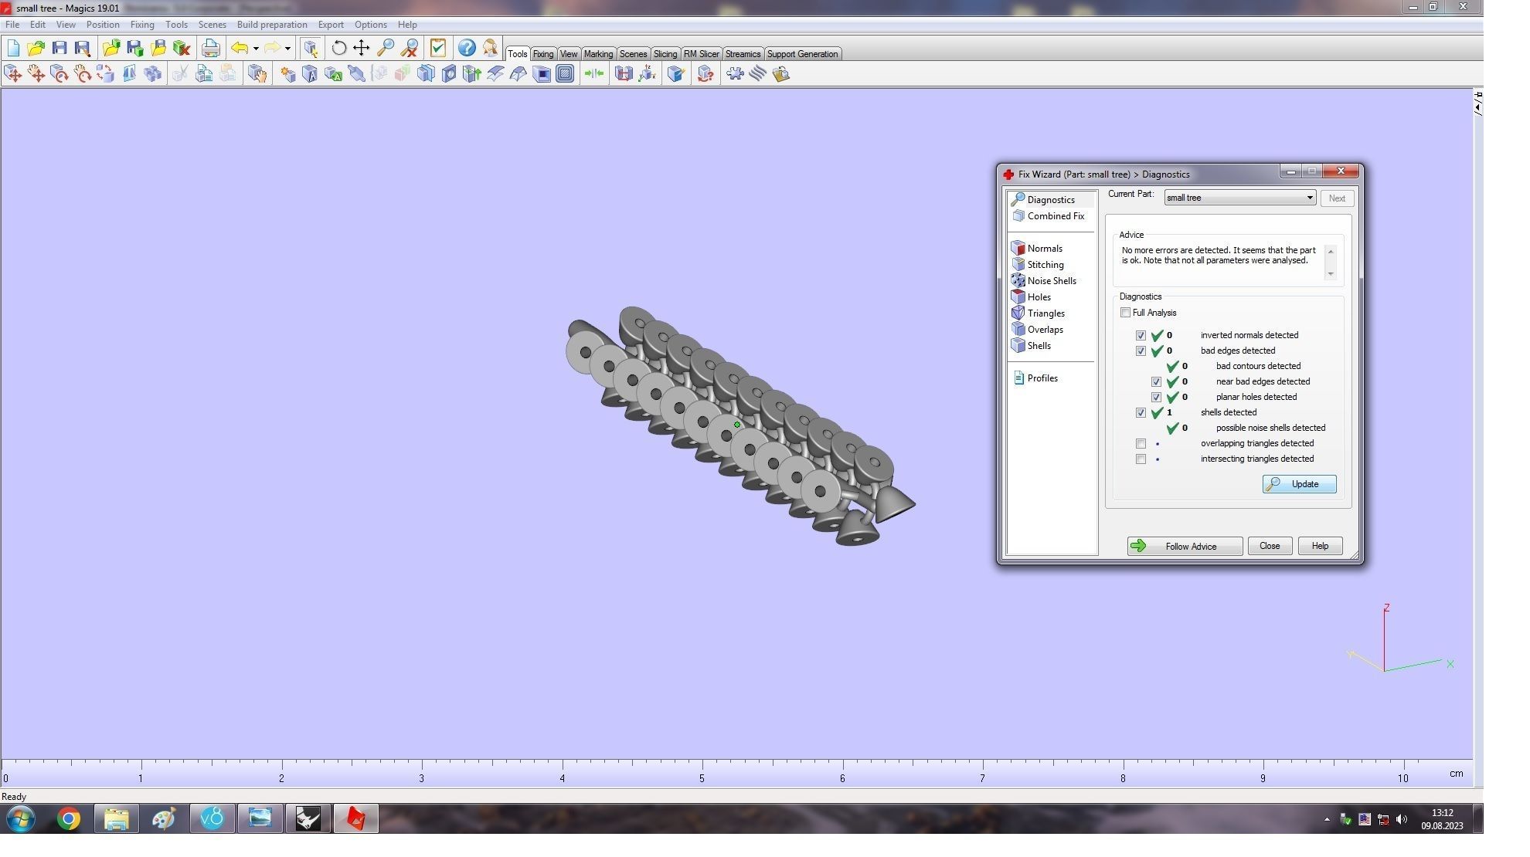Click the Print icon in toolbar

click(210, 48)
